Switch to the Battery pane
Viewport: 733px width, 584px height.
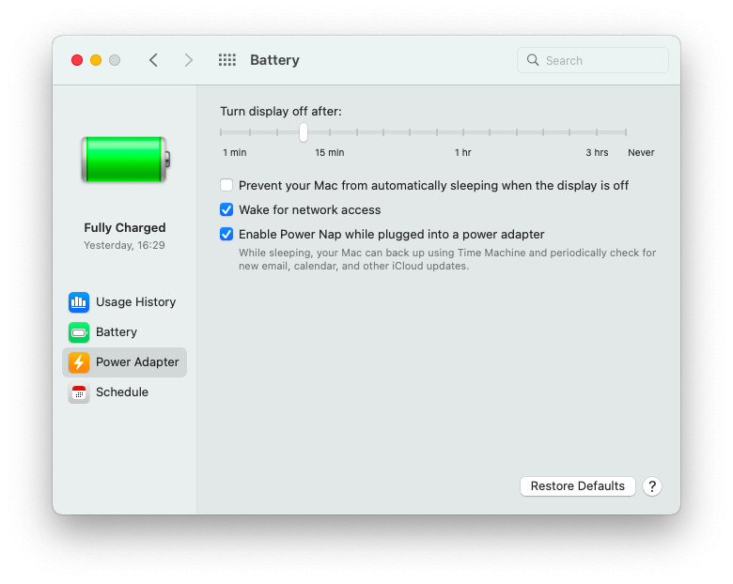click(124, 332)
